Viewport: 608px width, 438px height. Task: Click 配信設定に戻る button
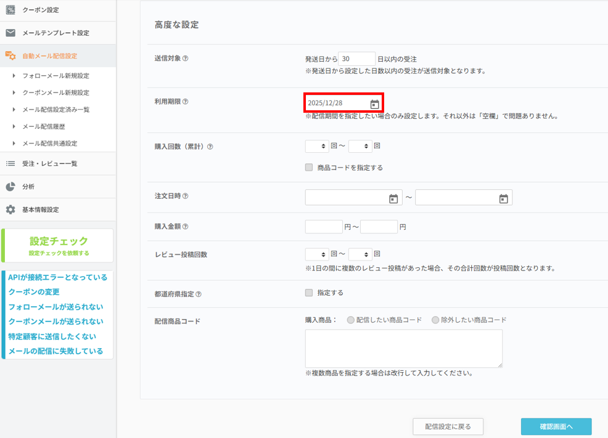[448, 426]
